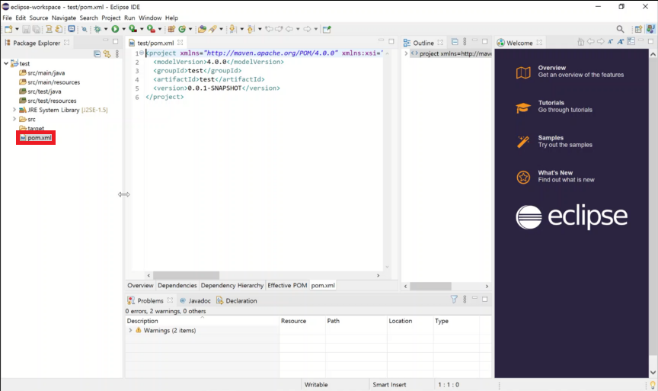The image size is (658, 391).
Task: Open the Tutorials welcome link
Action: pyautogui.click(x=554, y=106)
